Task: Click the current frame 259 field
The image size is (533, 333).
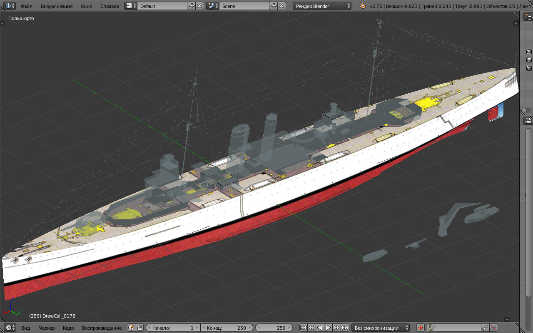Action: point(275,328)
